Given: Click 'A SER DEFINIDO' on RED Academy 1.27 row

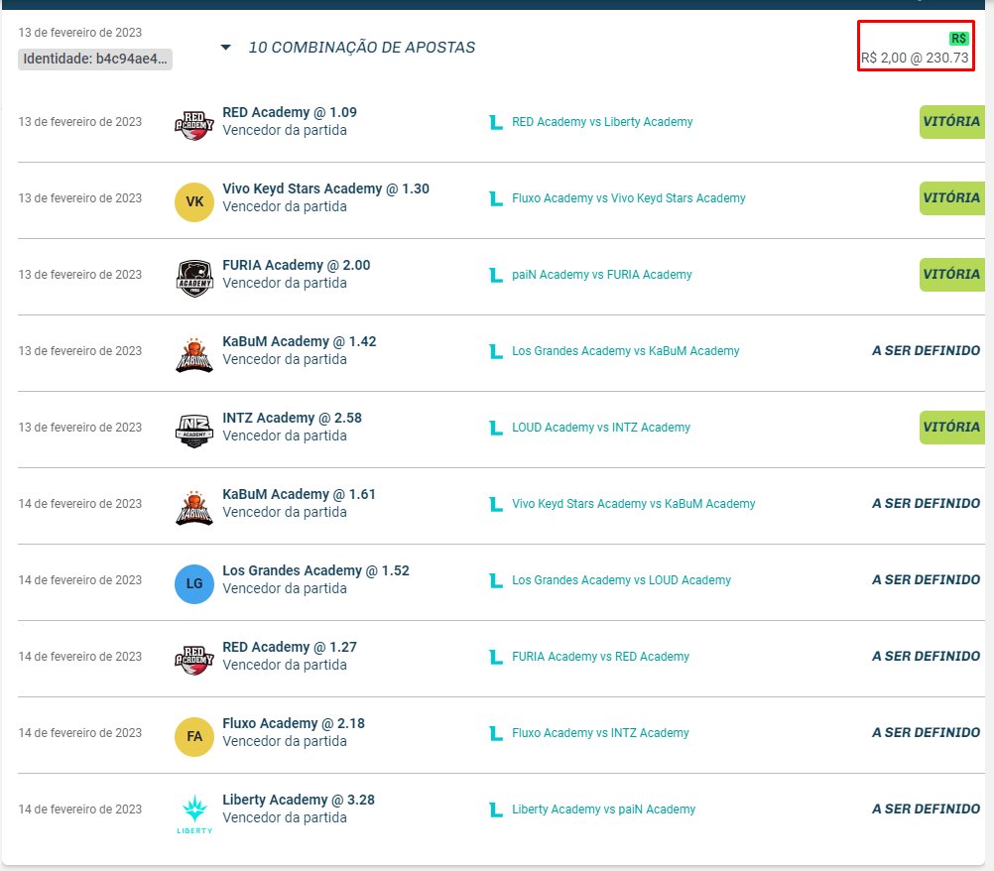Looking at the screenshot, I should [x=926, y=656].
